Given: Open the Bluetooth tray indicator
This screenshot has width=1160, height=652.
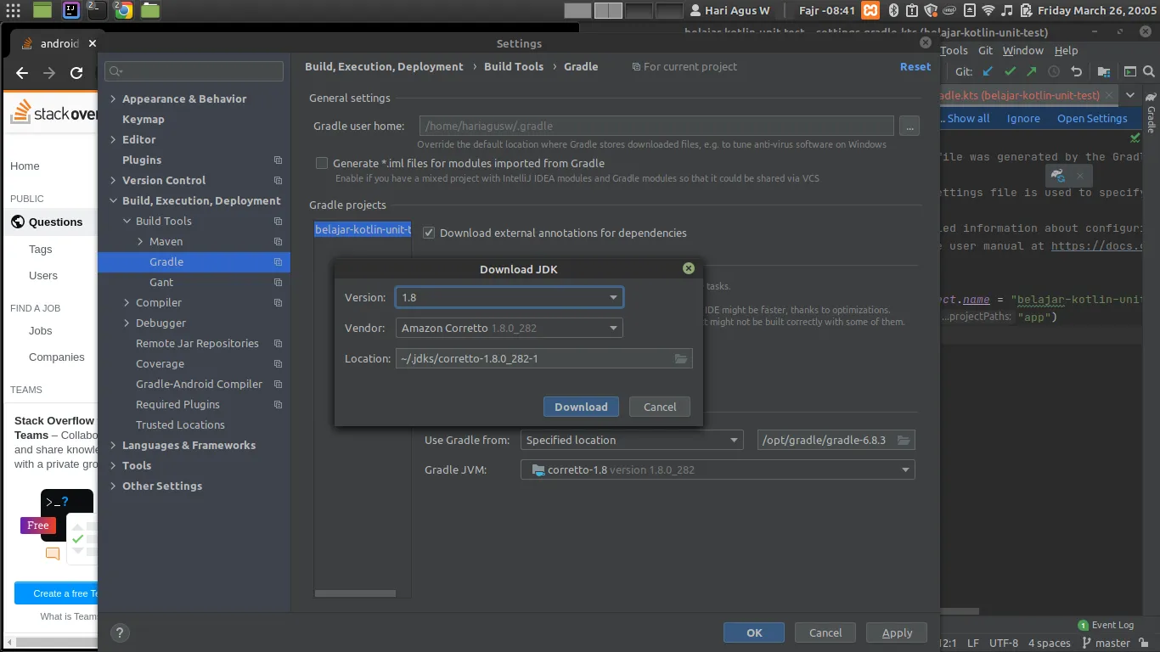Looking at the screenshot, I should tap(893, 10).
